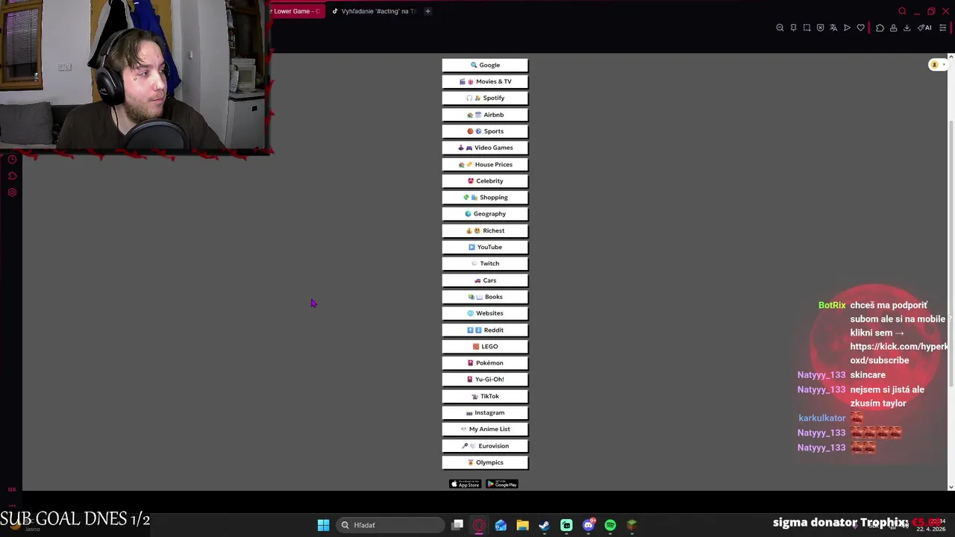Open the green Kick app on taskbar
This screenshot has width=955, height=537.
[566, 525]
